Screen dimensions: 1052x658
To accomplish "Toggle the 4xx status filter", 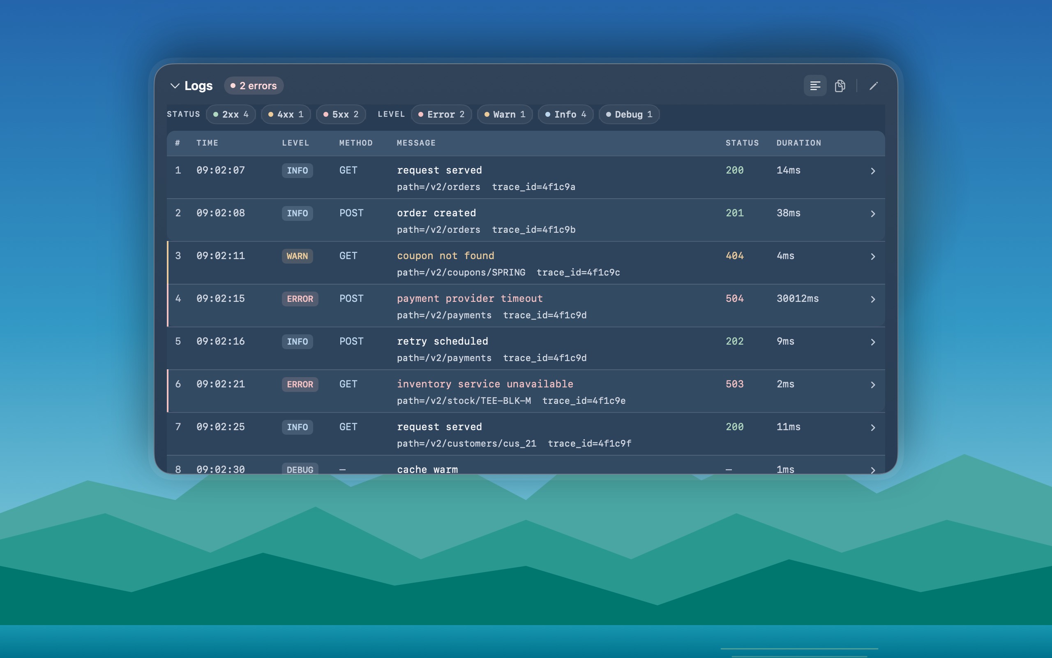I will [x=286, y=114].
